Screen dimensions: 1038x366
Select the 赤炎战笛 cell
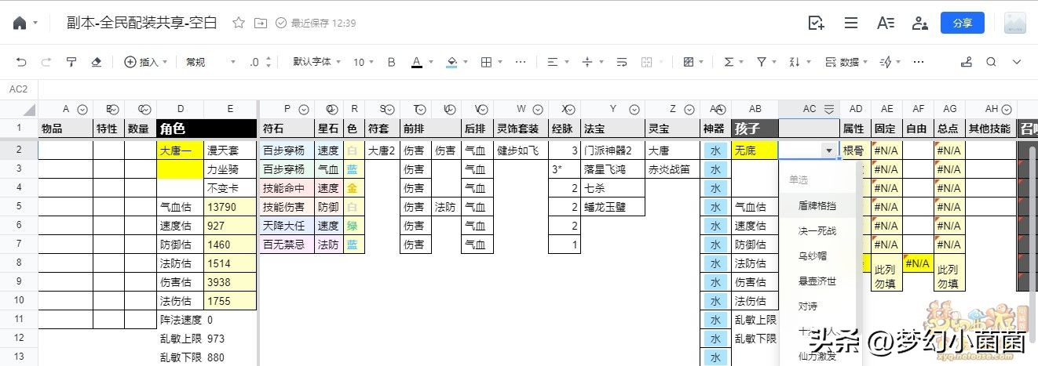pos(672,169)
